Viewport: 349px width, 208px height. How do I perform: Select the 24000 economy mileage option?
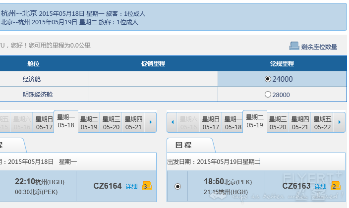268,79
